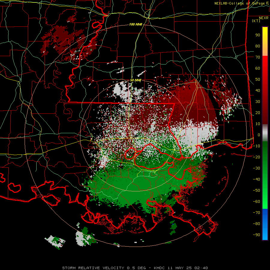Click the storm relative velocity caption text
The image size is (270, 270).
(135, 268)
